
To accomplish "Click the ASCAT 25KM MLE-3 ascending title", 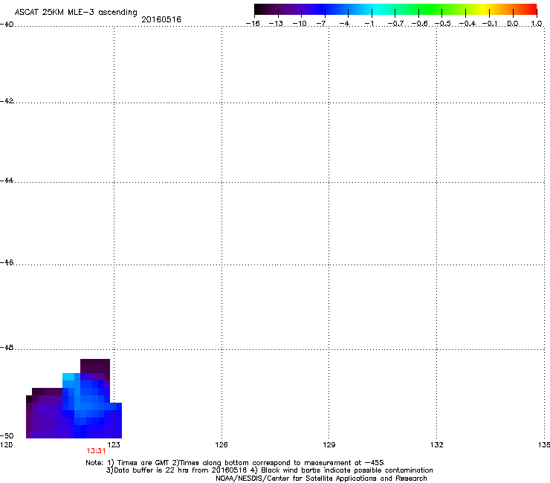I will (76, 12).
